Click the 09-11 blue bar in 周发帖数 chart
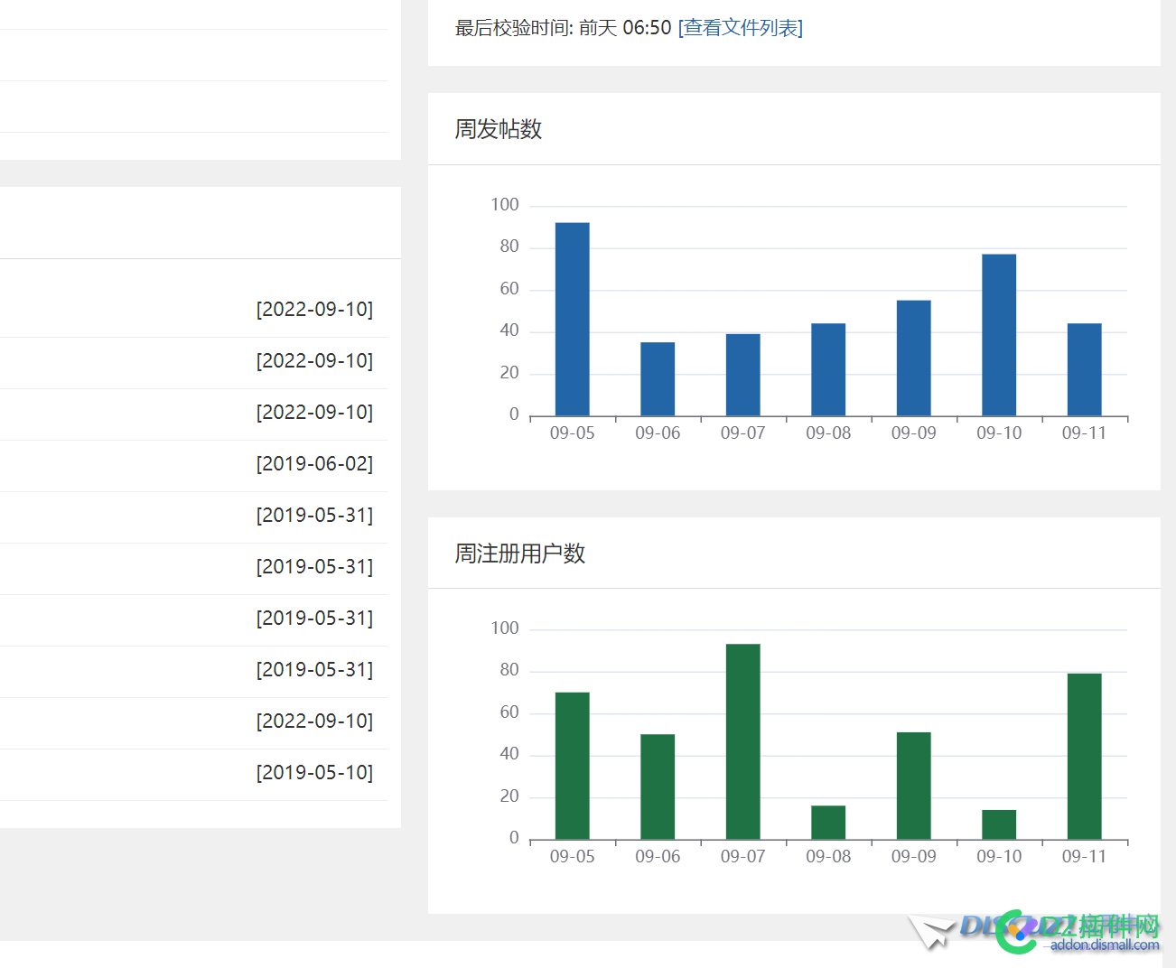This screenshot has width=1176, height=968. click(1085, 369)
